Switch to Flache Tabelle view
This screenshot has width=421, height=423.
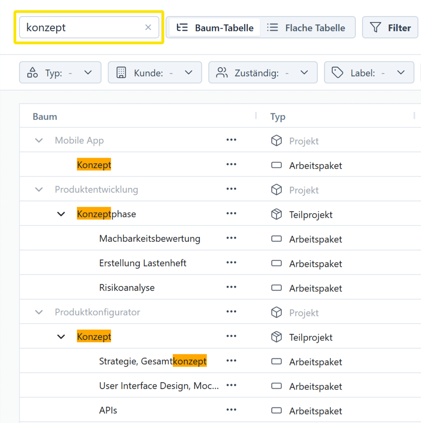pos(306,28)
